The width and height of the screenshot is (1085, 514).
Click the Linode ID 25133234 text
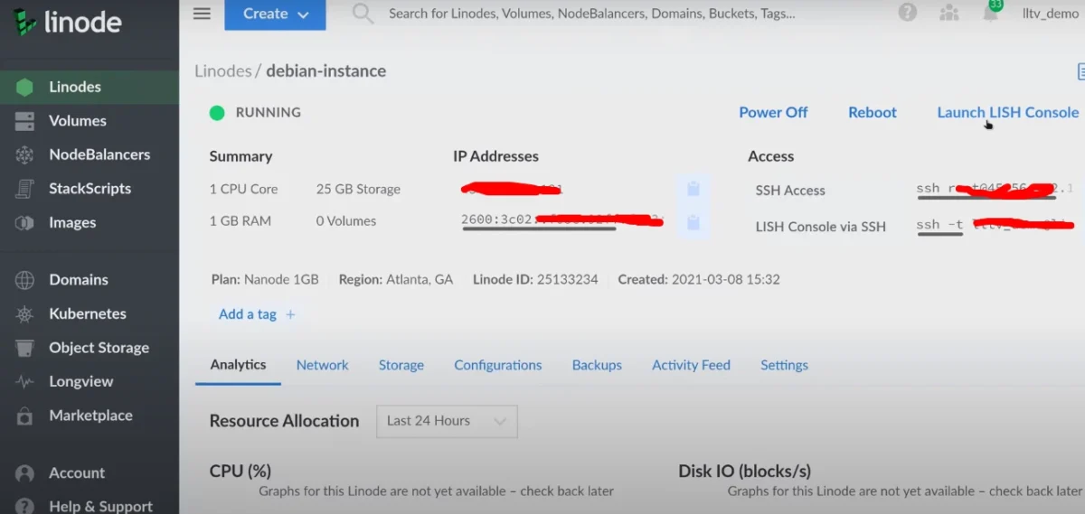point(535,280)
